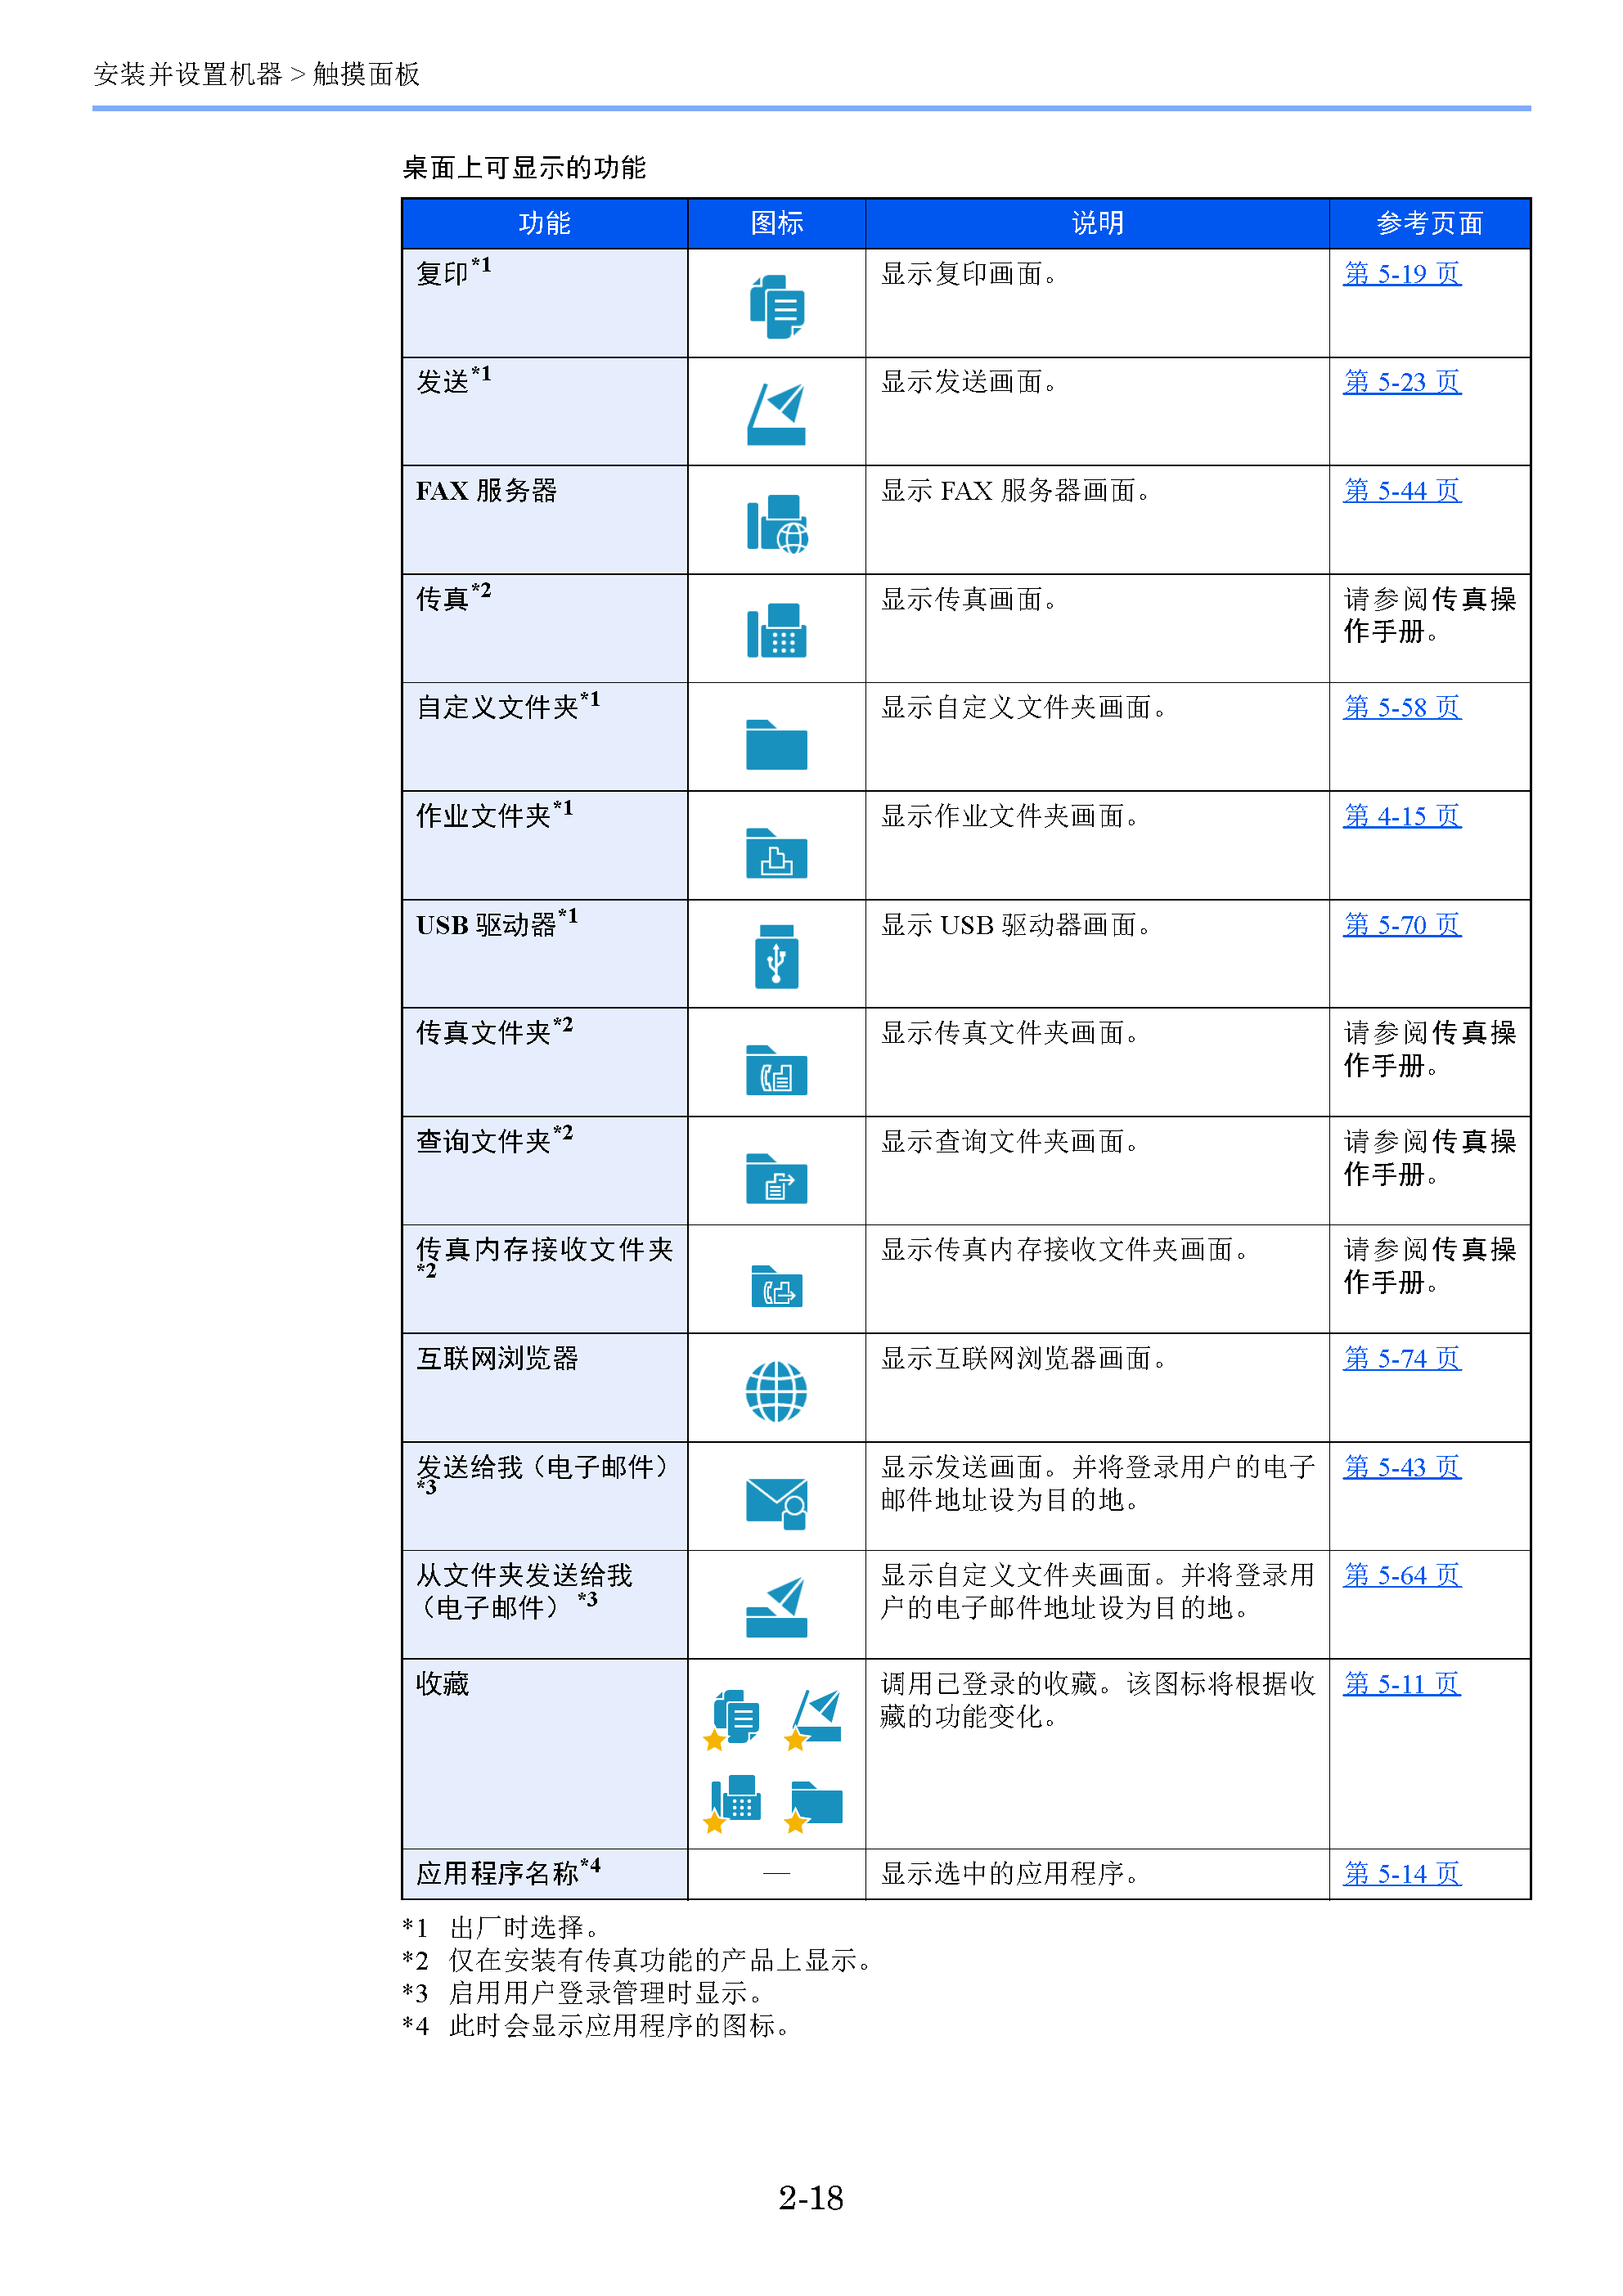The width and height of the screenshot is (1623, 2296).
Task: Click the 互联网浏览器 globe icon
Action: (777, 1391)
